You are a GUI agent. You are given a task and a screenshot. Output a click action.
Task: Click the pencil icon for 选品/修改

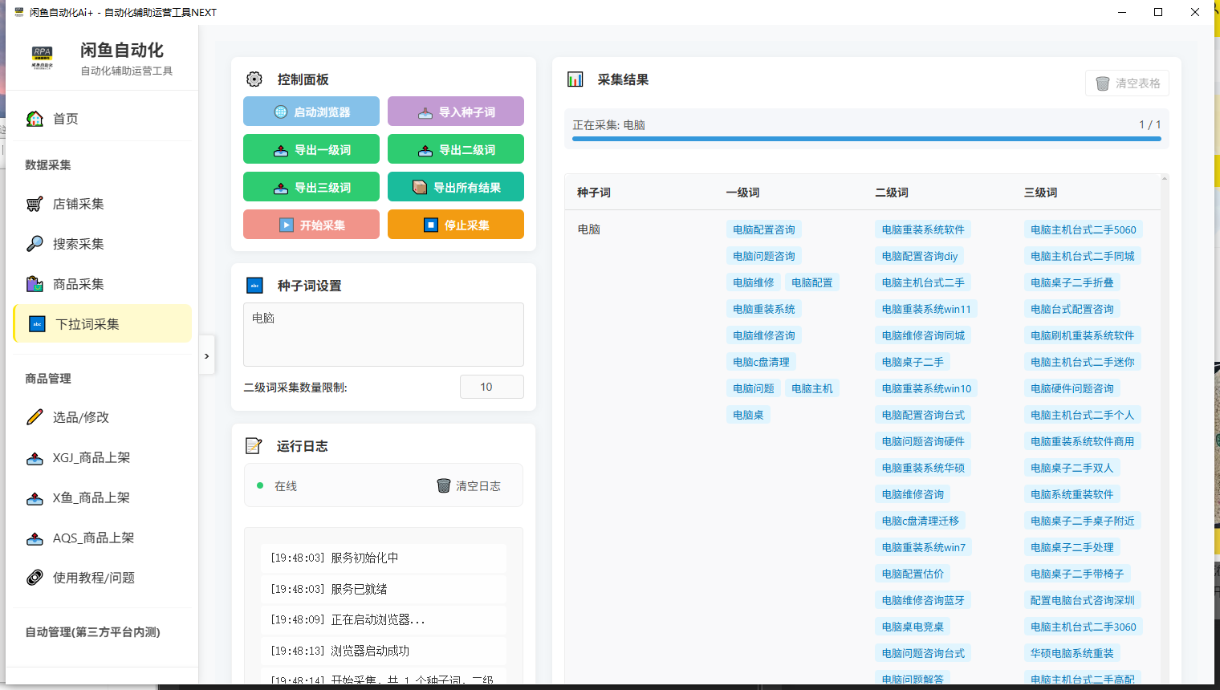(x=35, y=417)
